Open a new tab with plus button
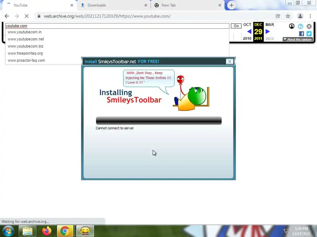This screenshot has height=237, width=317. pos(232,5)
